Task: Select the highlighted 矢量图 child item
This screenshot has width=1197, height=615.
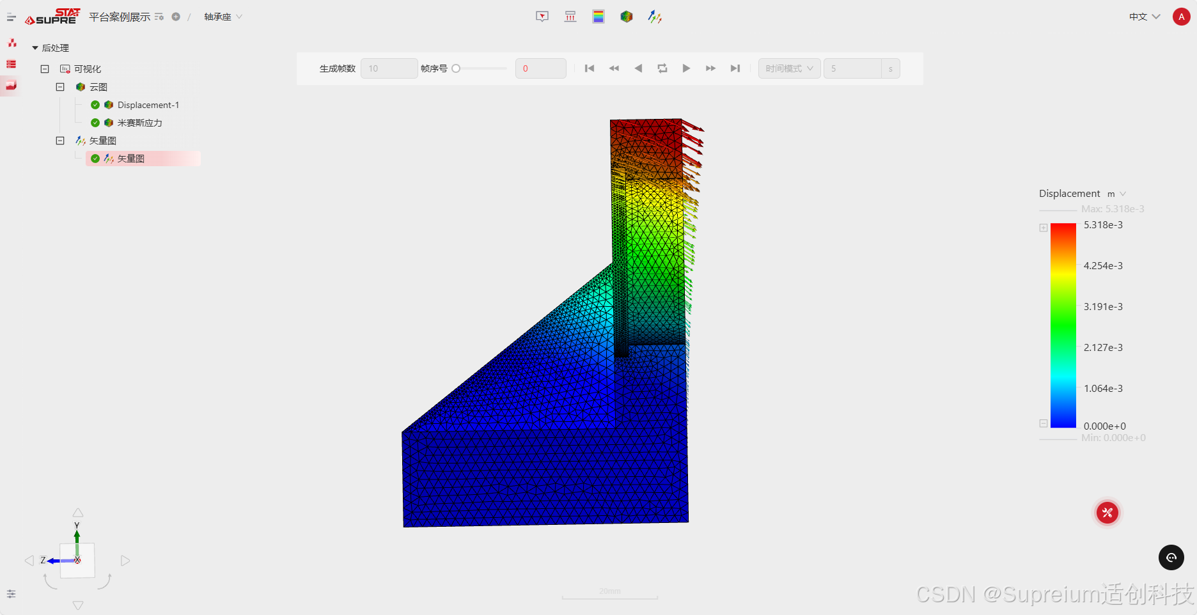Action: (x=143, y=159)
